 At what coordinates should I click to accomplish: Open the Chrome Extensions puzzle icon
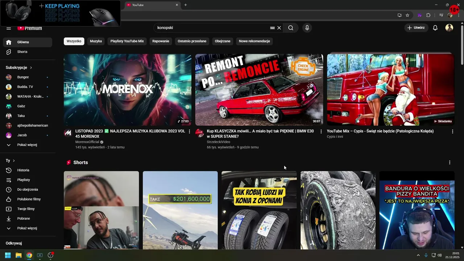click(428, 15)
